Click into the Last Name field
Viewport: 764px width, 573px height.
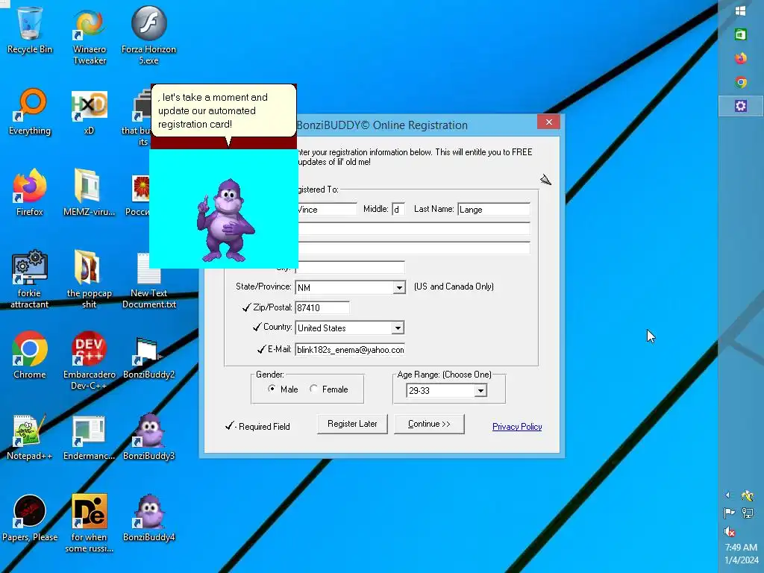pos(494,210)
